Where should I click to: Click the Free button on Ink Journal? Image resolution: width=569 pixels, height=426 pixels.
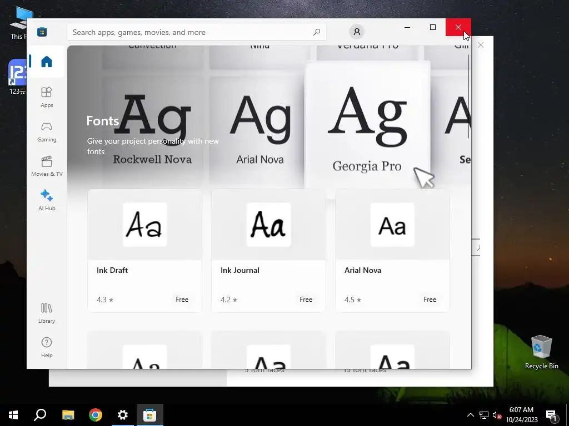[306, 300]
